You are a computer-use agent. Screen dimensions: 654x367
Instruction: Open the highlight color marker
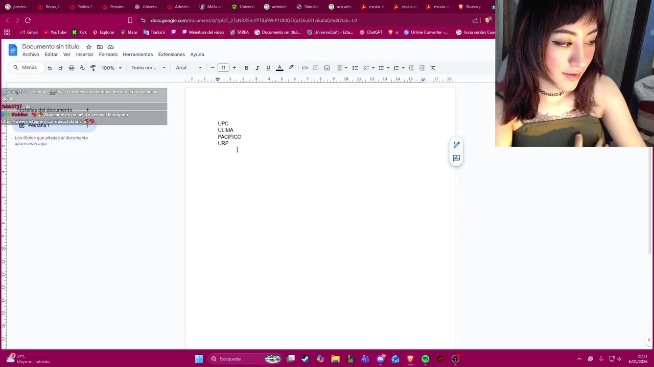(291, 68)
